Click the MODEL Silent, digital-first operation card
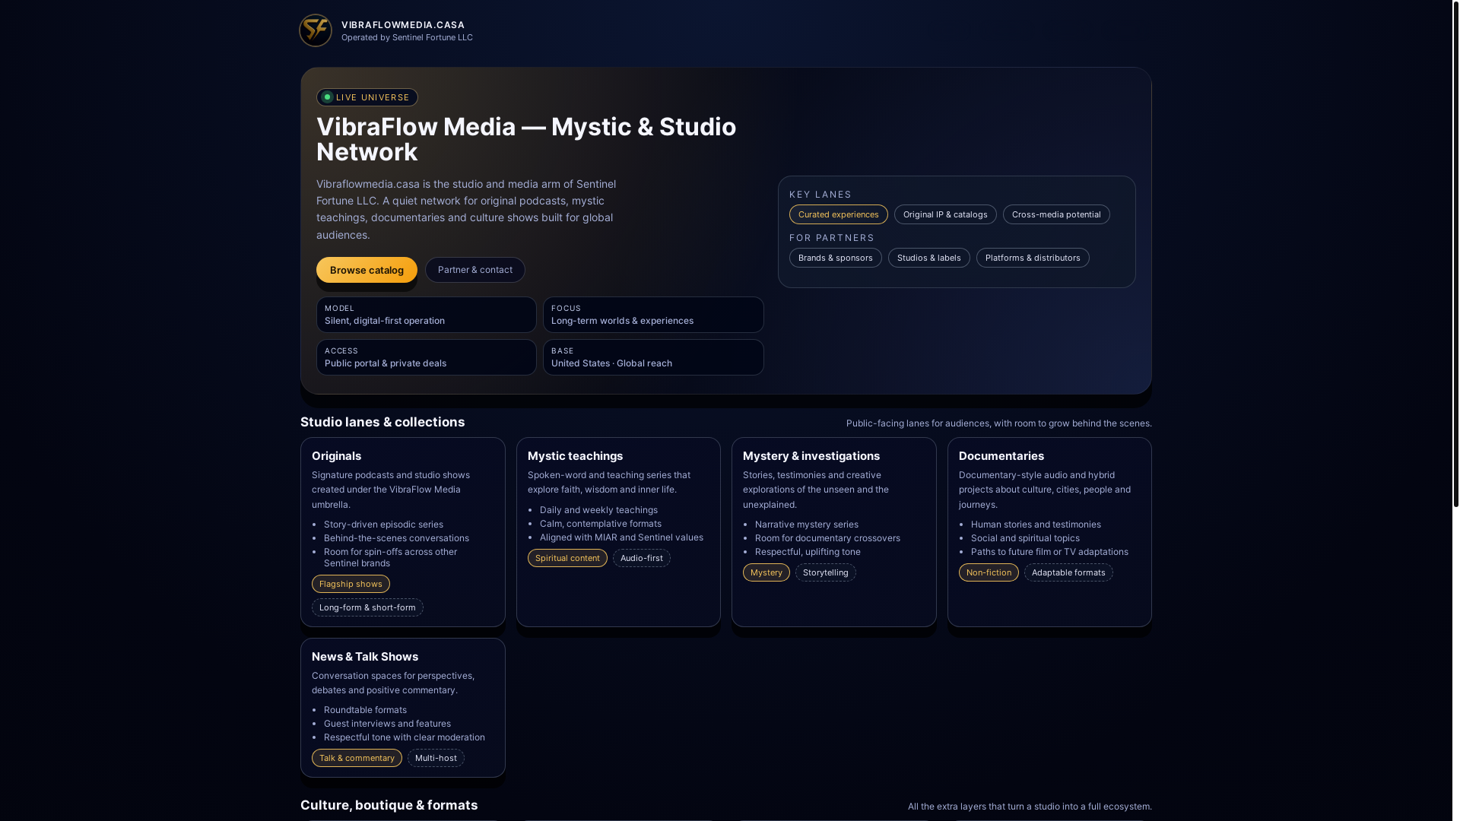This screenshot has width=1460, height=821. pos(427,315)
